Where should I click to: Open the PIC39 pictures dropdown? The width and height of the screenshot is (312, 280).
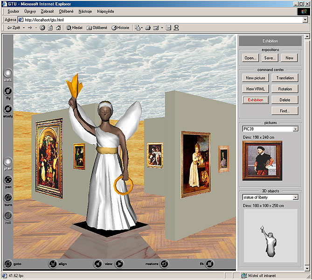pos(296,129)
